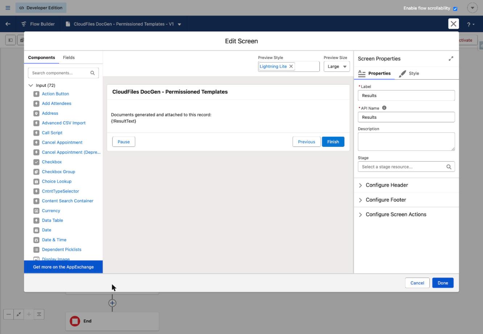
Task: Cancel the Edit Screen dialog
Action: [x=417, y=283]
